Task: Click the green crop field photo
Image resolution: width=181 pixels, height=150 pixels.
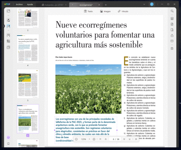Action: tap(88, 89)
